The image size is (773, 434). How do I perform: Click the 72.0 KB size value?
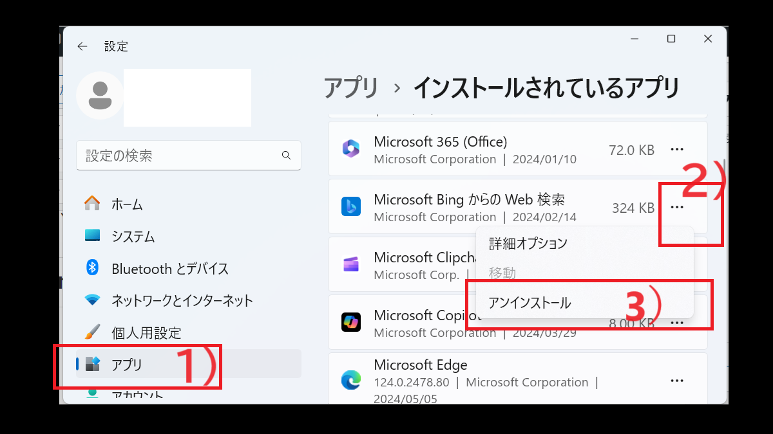(x=631, y=150)
